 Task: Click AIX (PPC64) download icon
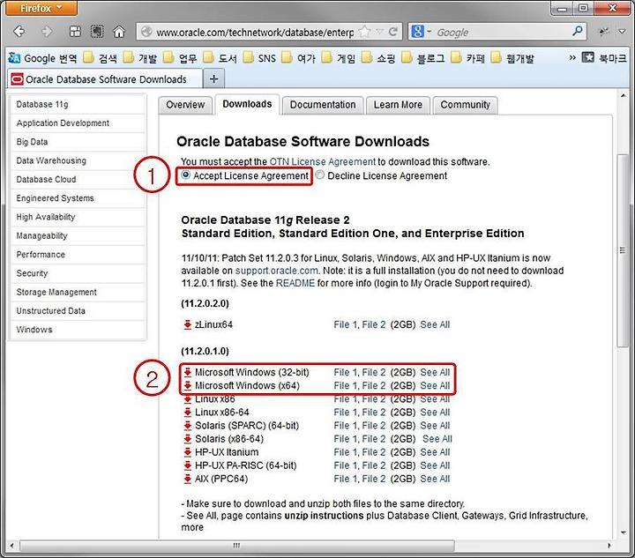(187, 479)
